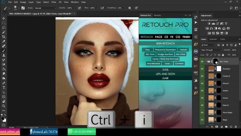Screen dimensions: 241x136
Task: Add a Levels adjustment
Action: click(214, 23)
